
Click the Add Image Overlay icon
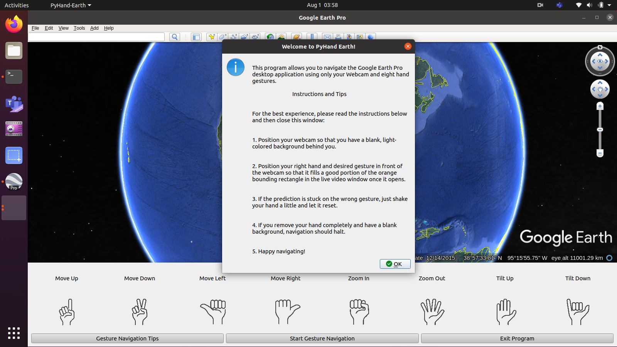coord(244,37)
